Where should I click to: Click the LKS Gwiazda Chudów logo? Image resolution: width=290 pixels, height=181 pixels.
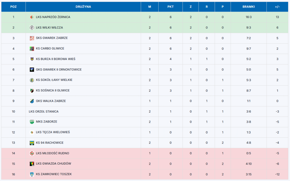[x=32, y=164]
